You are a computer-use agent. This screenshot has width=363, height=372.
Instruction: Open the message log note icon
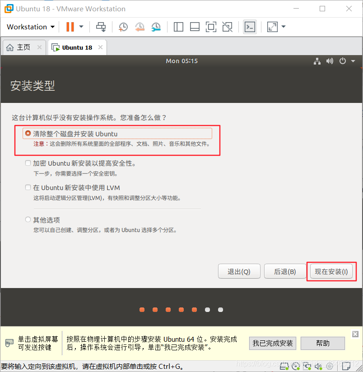click(x=346, y=366)
